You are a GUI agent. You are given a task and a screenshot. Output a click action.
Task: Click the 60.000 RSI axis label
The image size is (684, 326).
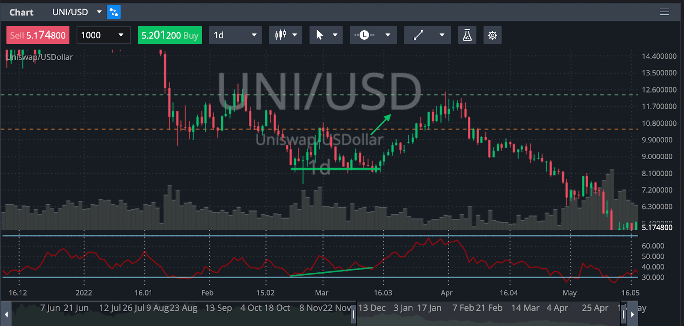coord(653,246)
